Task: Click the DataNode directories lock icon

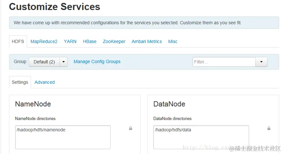Action: [269, 128]
